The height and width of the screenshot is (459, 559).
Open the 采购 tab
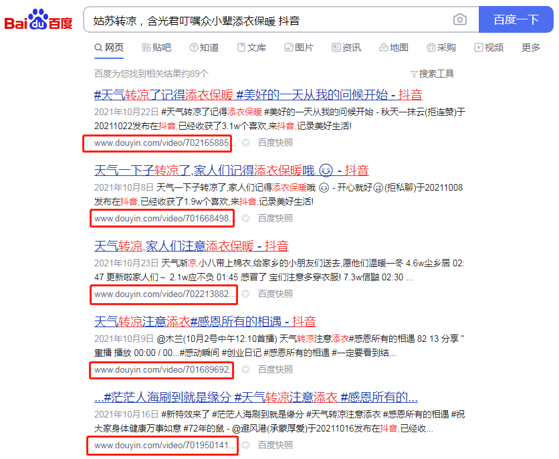[x=441, y=48]
